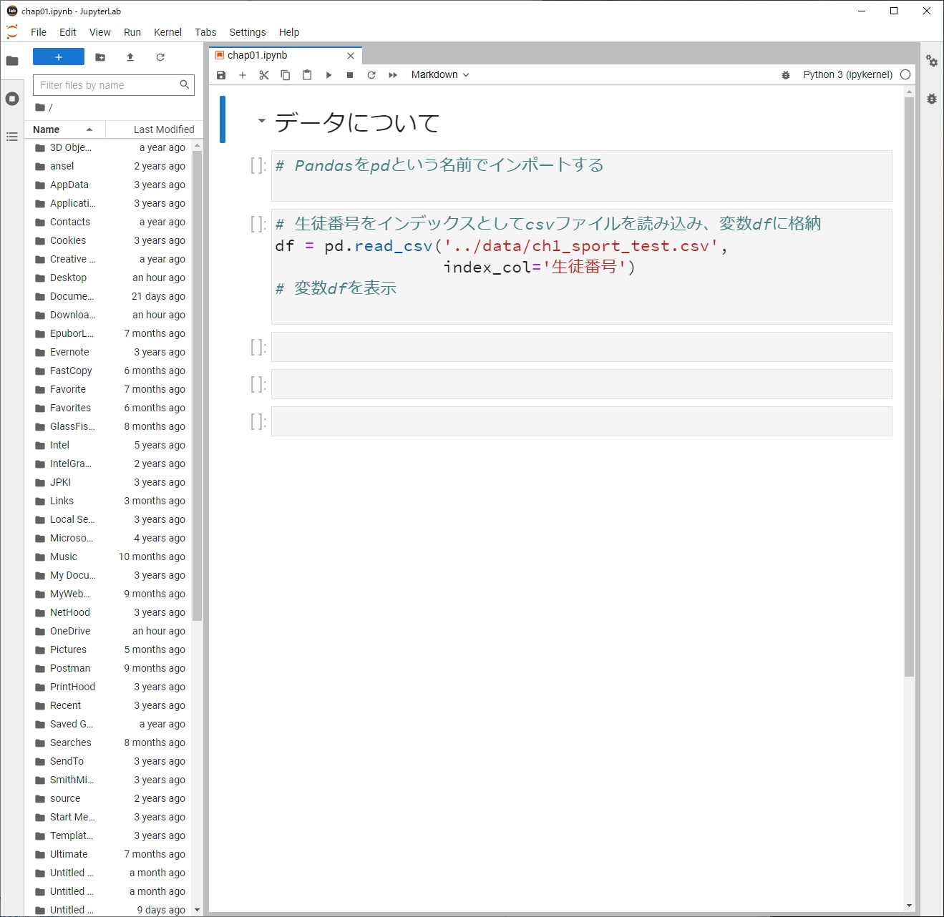Screen dimensions: 944x917
Task: Restart the kernel with circular arrow icon
Action: click(x=371, y=75)
